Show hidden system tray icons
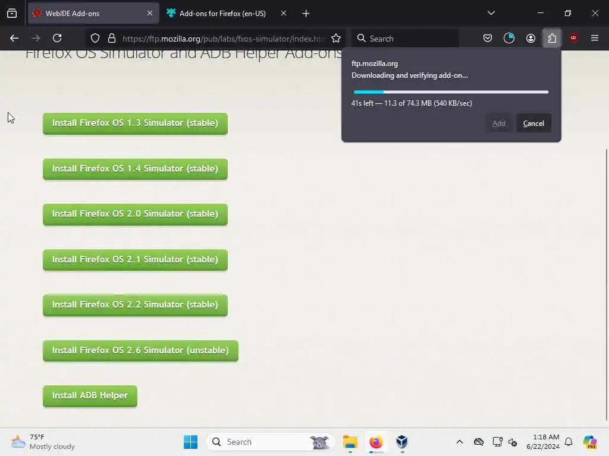Screen dimensions: 609x456 click(x=460, y=442)
